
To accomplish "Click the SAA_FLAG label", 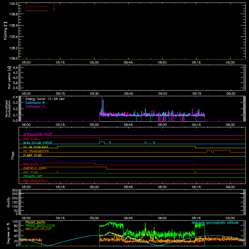I will coord(31,164).
